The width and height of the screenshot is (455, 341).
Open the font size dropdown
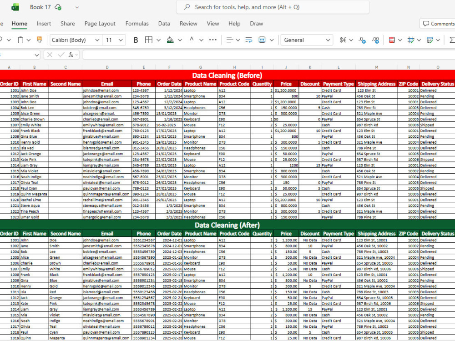point(121,40)
